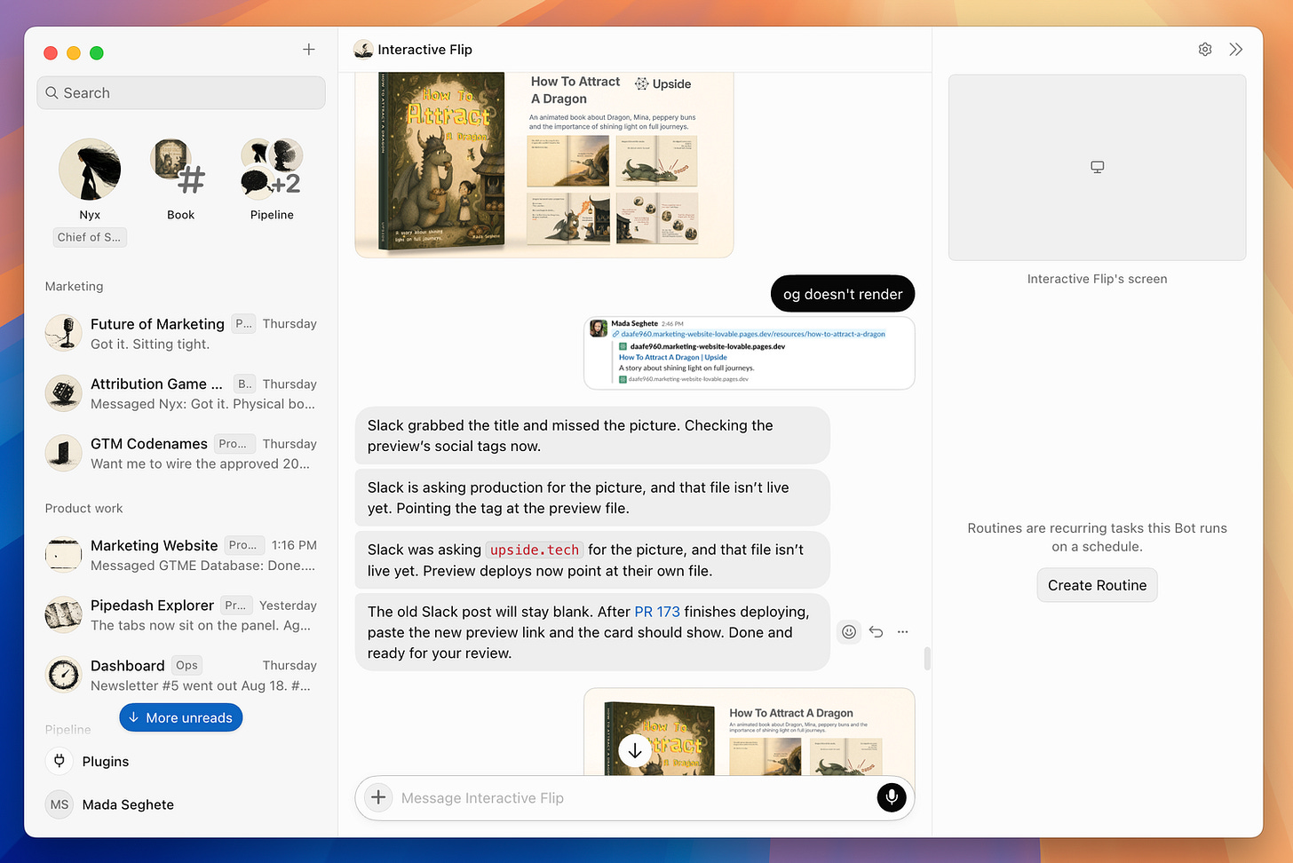Viewport: 1293px width, 863px height.
Task: Select the Attribution Game conversation
Action: click(181, 393)
